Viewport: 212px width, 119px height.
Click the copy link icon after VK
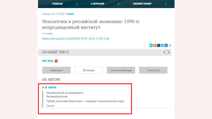[x=170, y=46]
